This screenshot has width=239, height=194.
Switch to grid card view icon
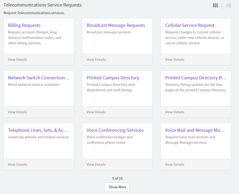click(x=215, y=5)
